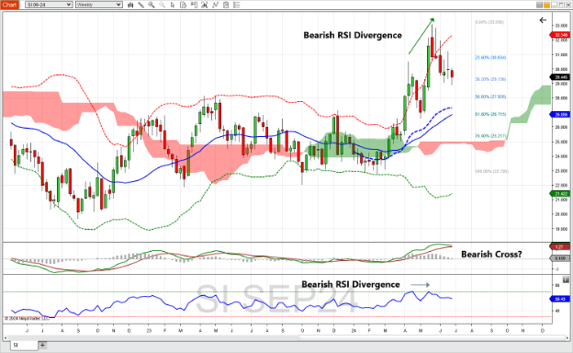Image resolution: width=573 pixels, height=353 pixels.
Task: Click the 61.80% Fibonacci level label
Action: [490, 114]
